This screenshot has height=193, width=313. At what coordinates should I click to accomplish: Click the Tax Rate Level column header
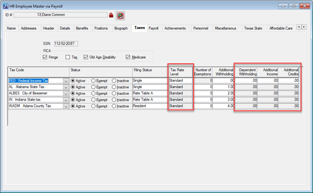(x=181, y=72)
